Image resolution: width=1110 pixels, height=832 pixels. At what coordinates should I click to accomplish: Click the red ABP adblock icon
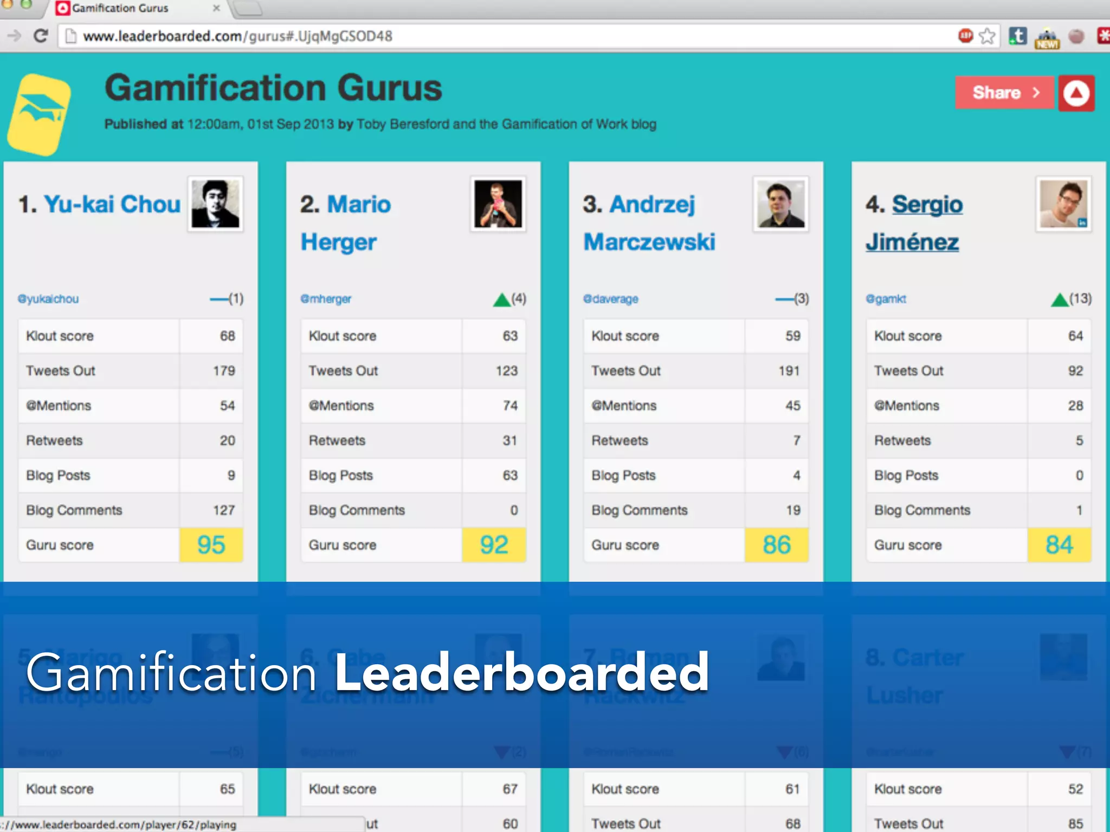965,36
